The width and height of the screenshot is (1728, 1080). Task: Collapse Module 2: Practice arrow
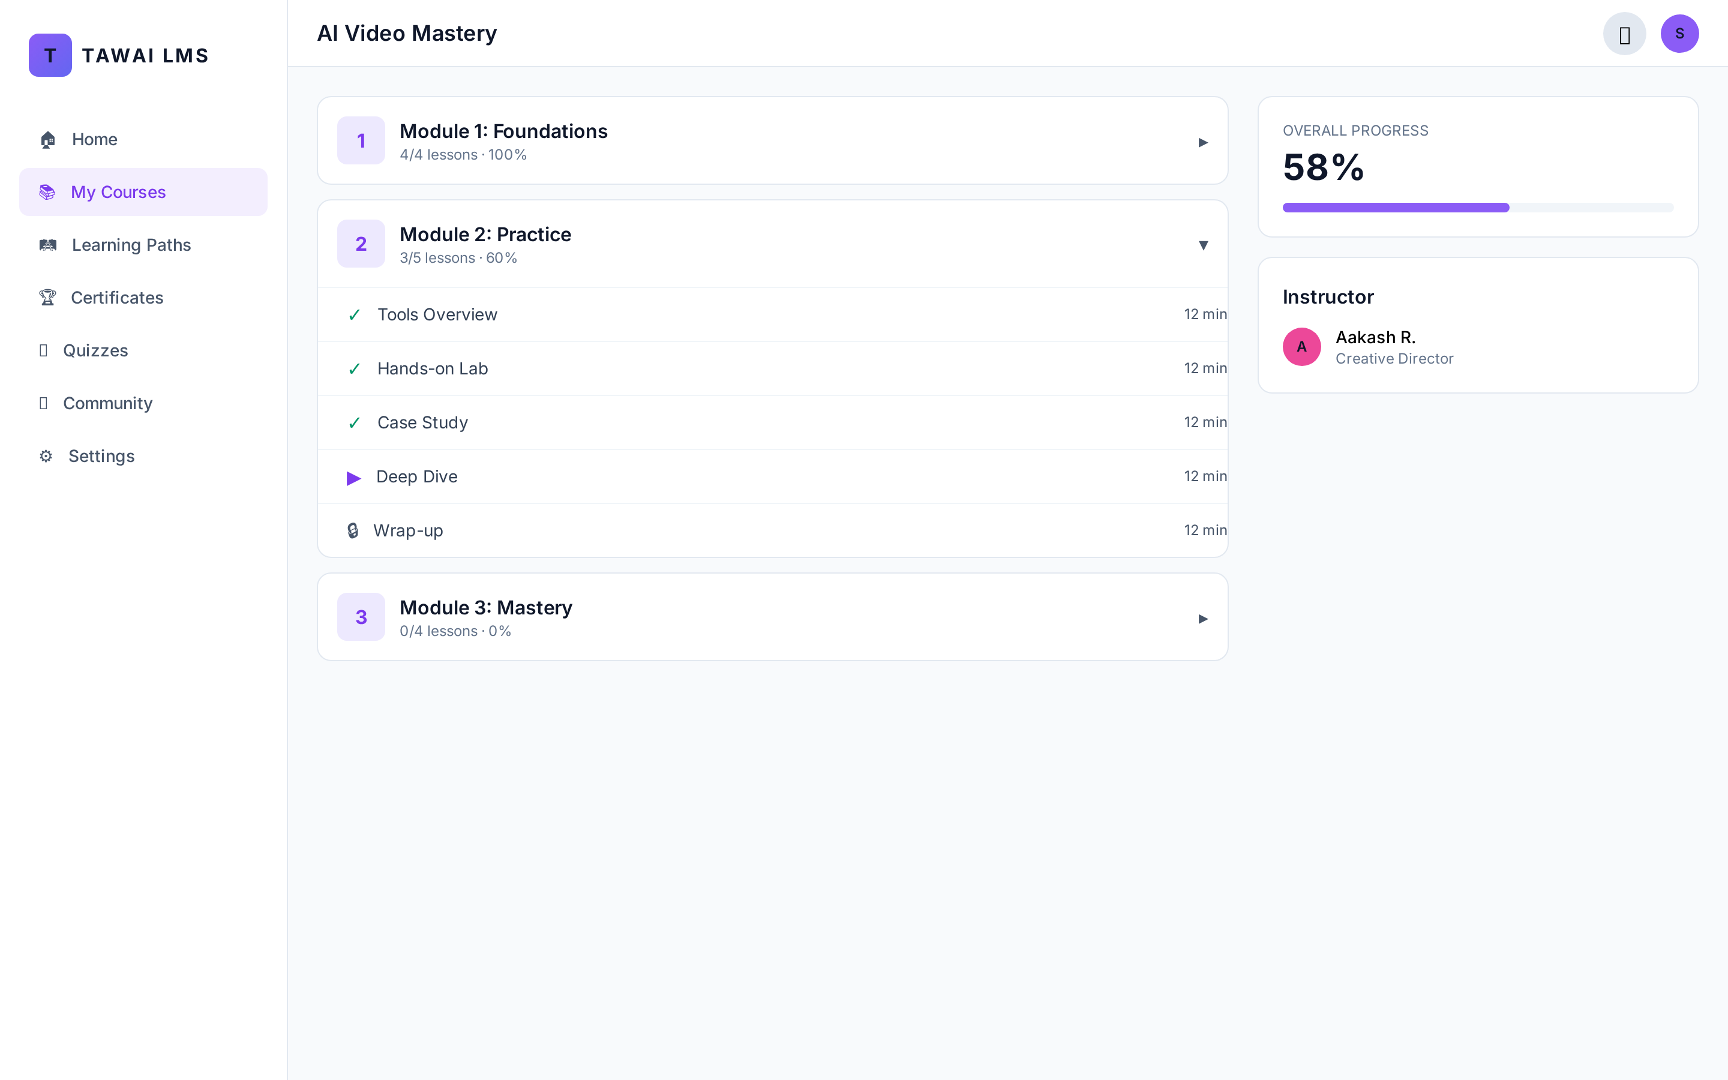coord(1203,245)
